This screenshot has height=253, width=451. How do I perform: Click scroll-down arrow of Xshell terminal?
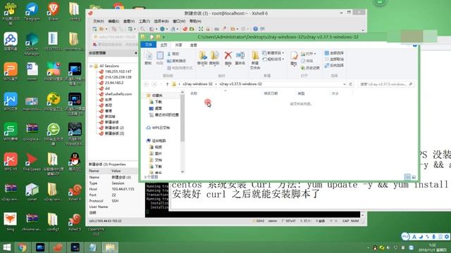[362, 215]
